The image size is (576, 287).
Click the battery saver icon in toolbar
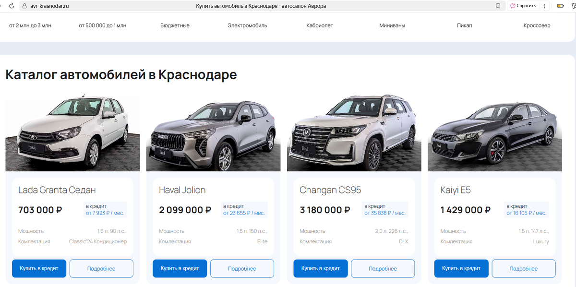tap(560, 6)
